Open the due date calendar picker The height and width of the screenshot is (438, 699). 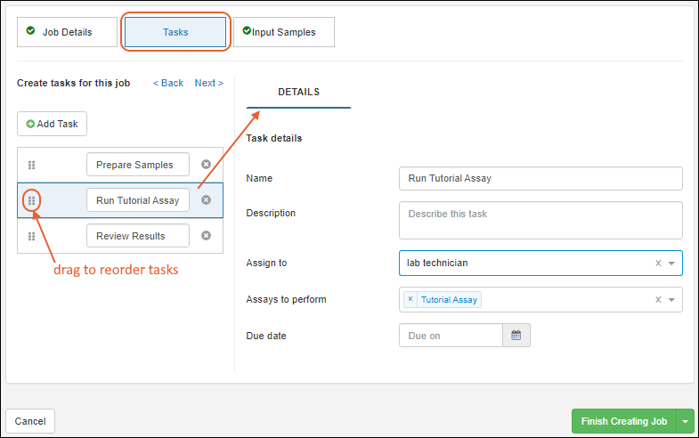(516, 336)
